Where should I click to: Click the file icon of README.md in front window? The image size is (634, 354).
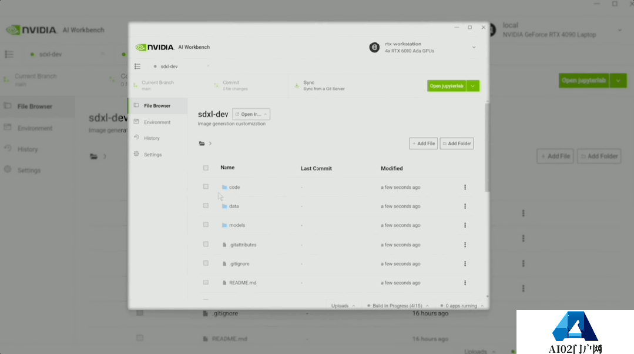[224, 283]
